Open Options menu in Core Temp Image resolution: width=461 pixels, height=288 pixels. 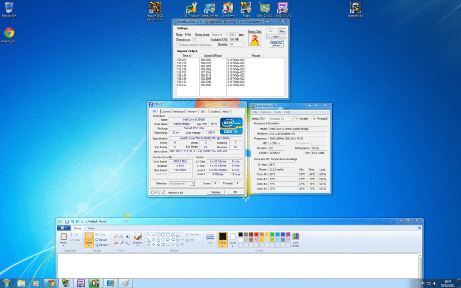pyautogui.click(x=266, y=112)
